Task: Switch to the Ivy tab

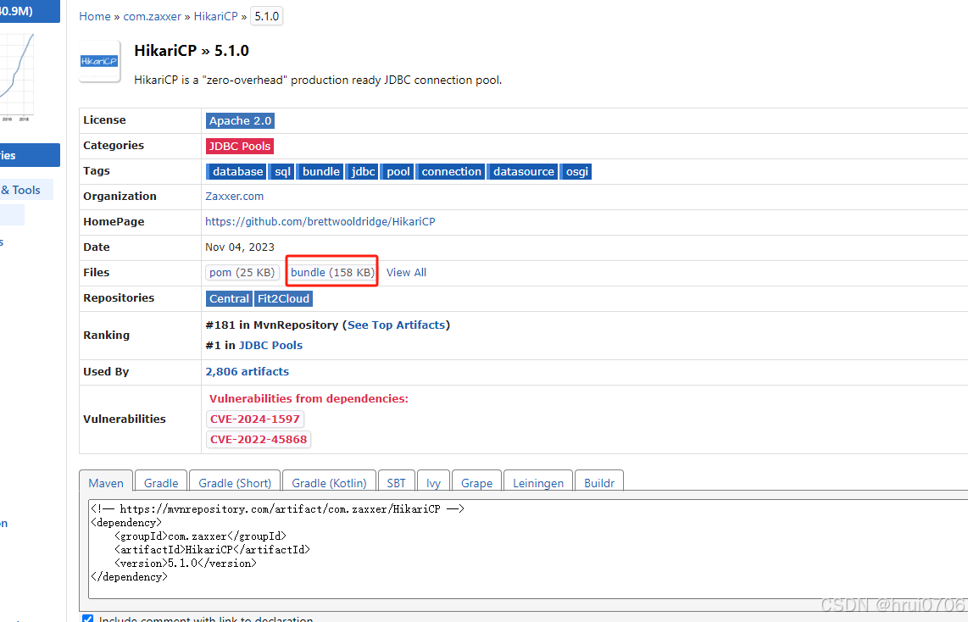Action: pos(433,482)
